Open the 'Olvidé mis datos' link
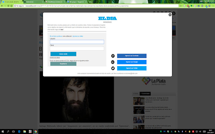This screenshot has height=134, width=215. coord(54,58)
